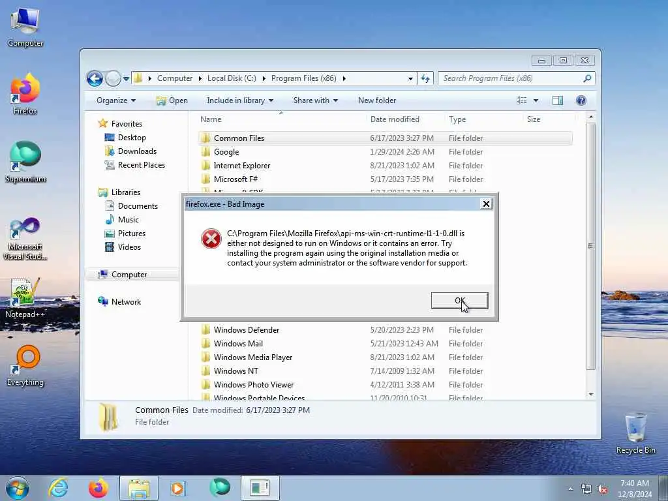
Task: Click the Computer desktop icon
Action: click(x=25, y=27)
